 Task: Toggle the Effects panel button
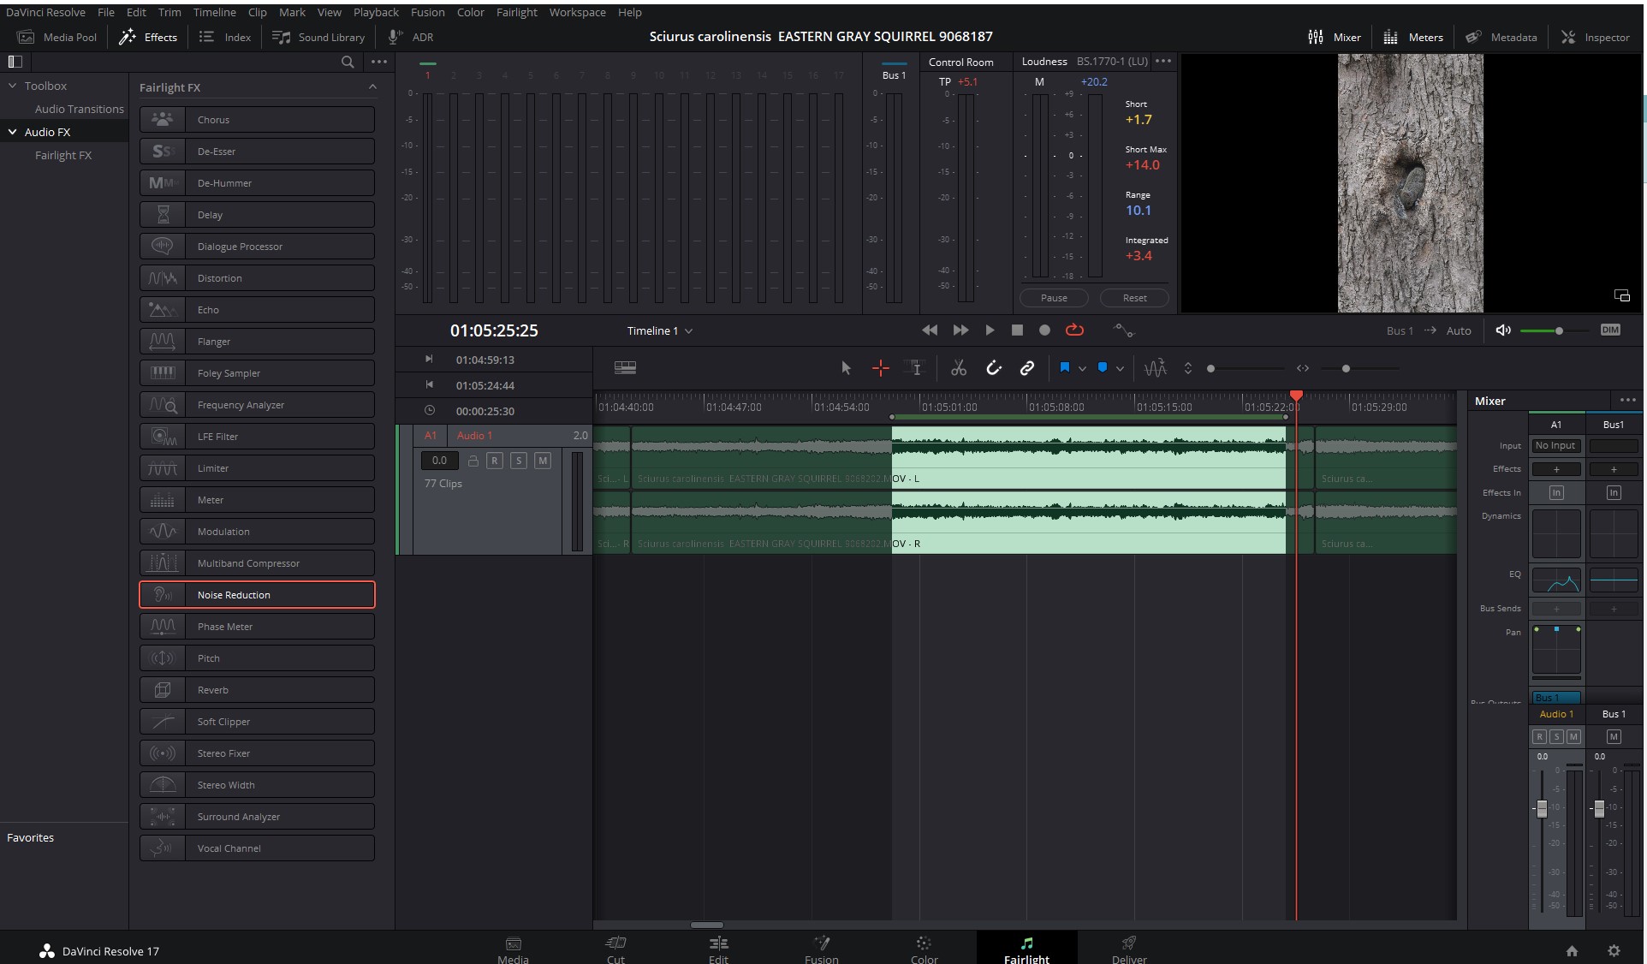(148, 37)
